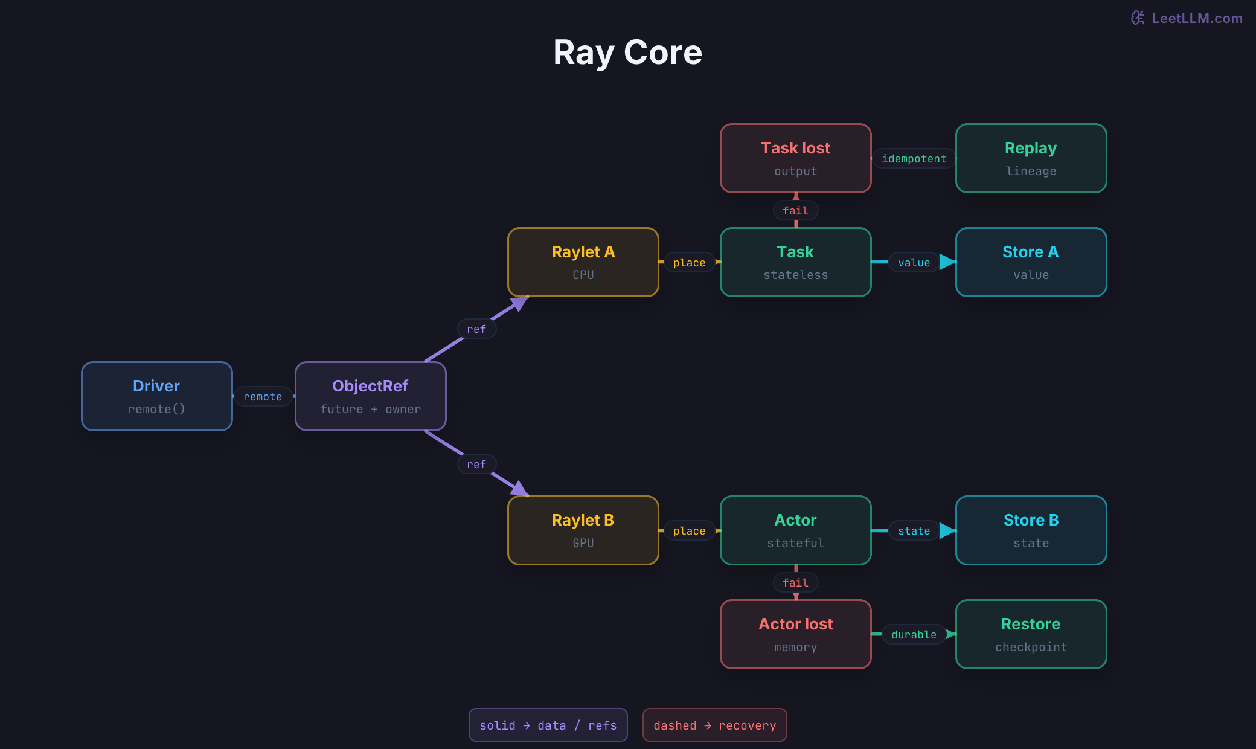Screen dimensions: 1256x749
Task: Click the 'solid → data / refs' legend
Action: tap(548, 725)
